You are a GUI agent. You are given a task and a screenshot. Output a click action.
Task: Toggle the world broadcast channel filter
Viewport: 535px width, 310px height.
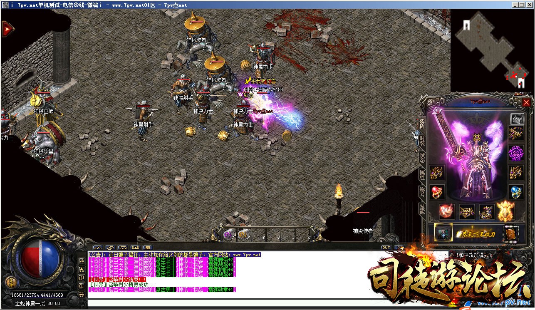82,295
